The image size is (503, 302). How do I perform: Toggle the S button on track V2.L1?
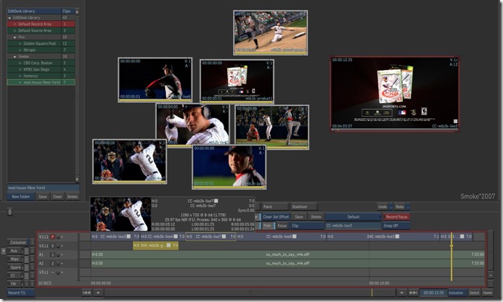click(x=52, y=245)
